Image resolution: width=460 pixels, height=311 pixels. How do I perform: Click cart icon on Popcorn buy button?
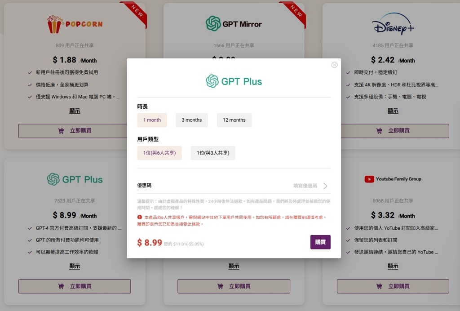point(61,131)
